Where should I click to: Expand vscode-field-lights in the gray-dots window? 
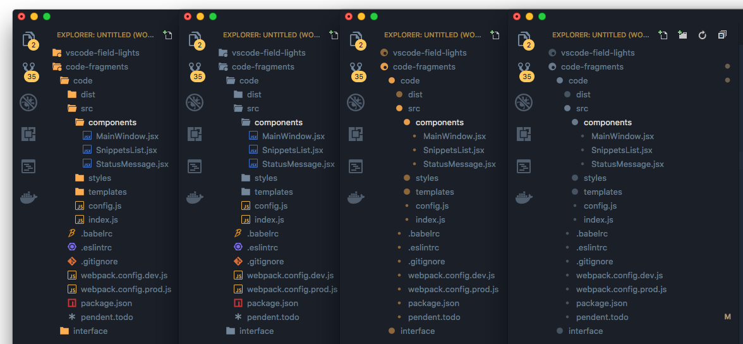pyautogui.click(x=591, y=52)
